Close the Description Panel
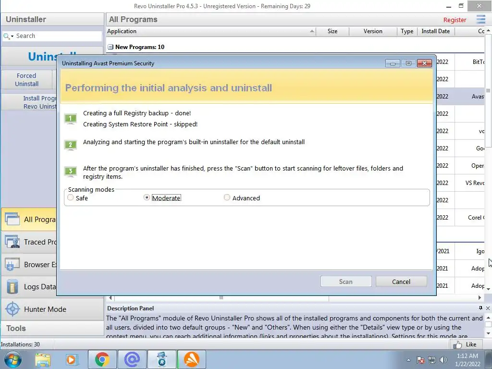The image size is (492, 369). click(488, 308)
